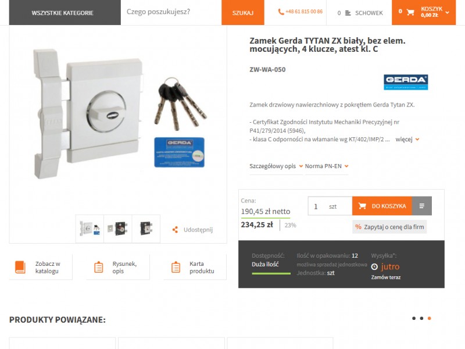Click the phone icon beside +48 61 815 00 86
Screen dimensions: 465x349
[281, 12]
